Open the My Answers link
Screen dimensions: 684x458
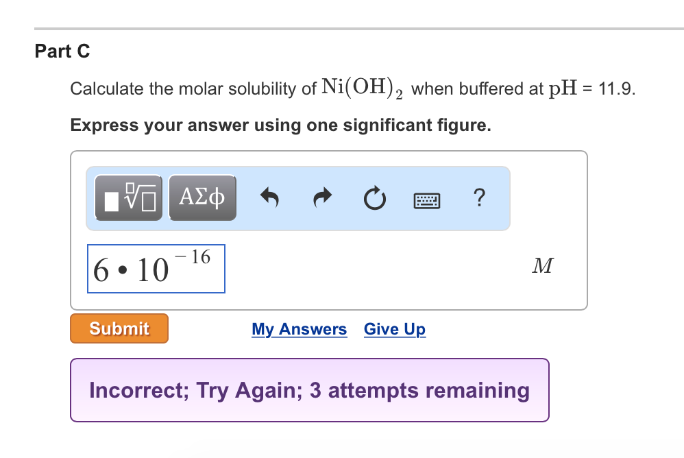299,329
